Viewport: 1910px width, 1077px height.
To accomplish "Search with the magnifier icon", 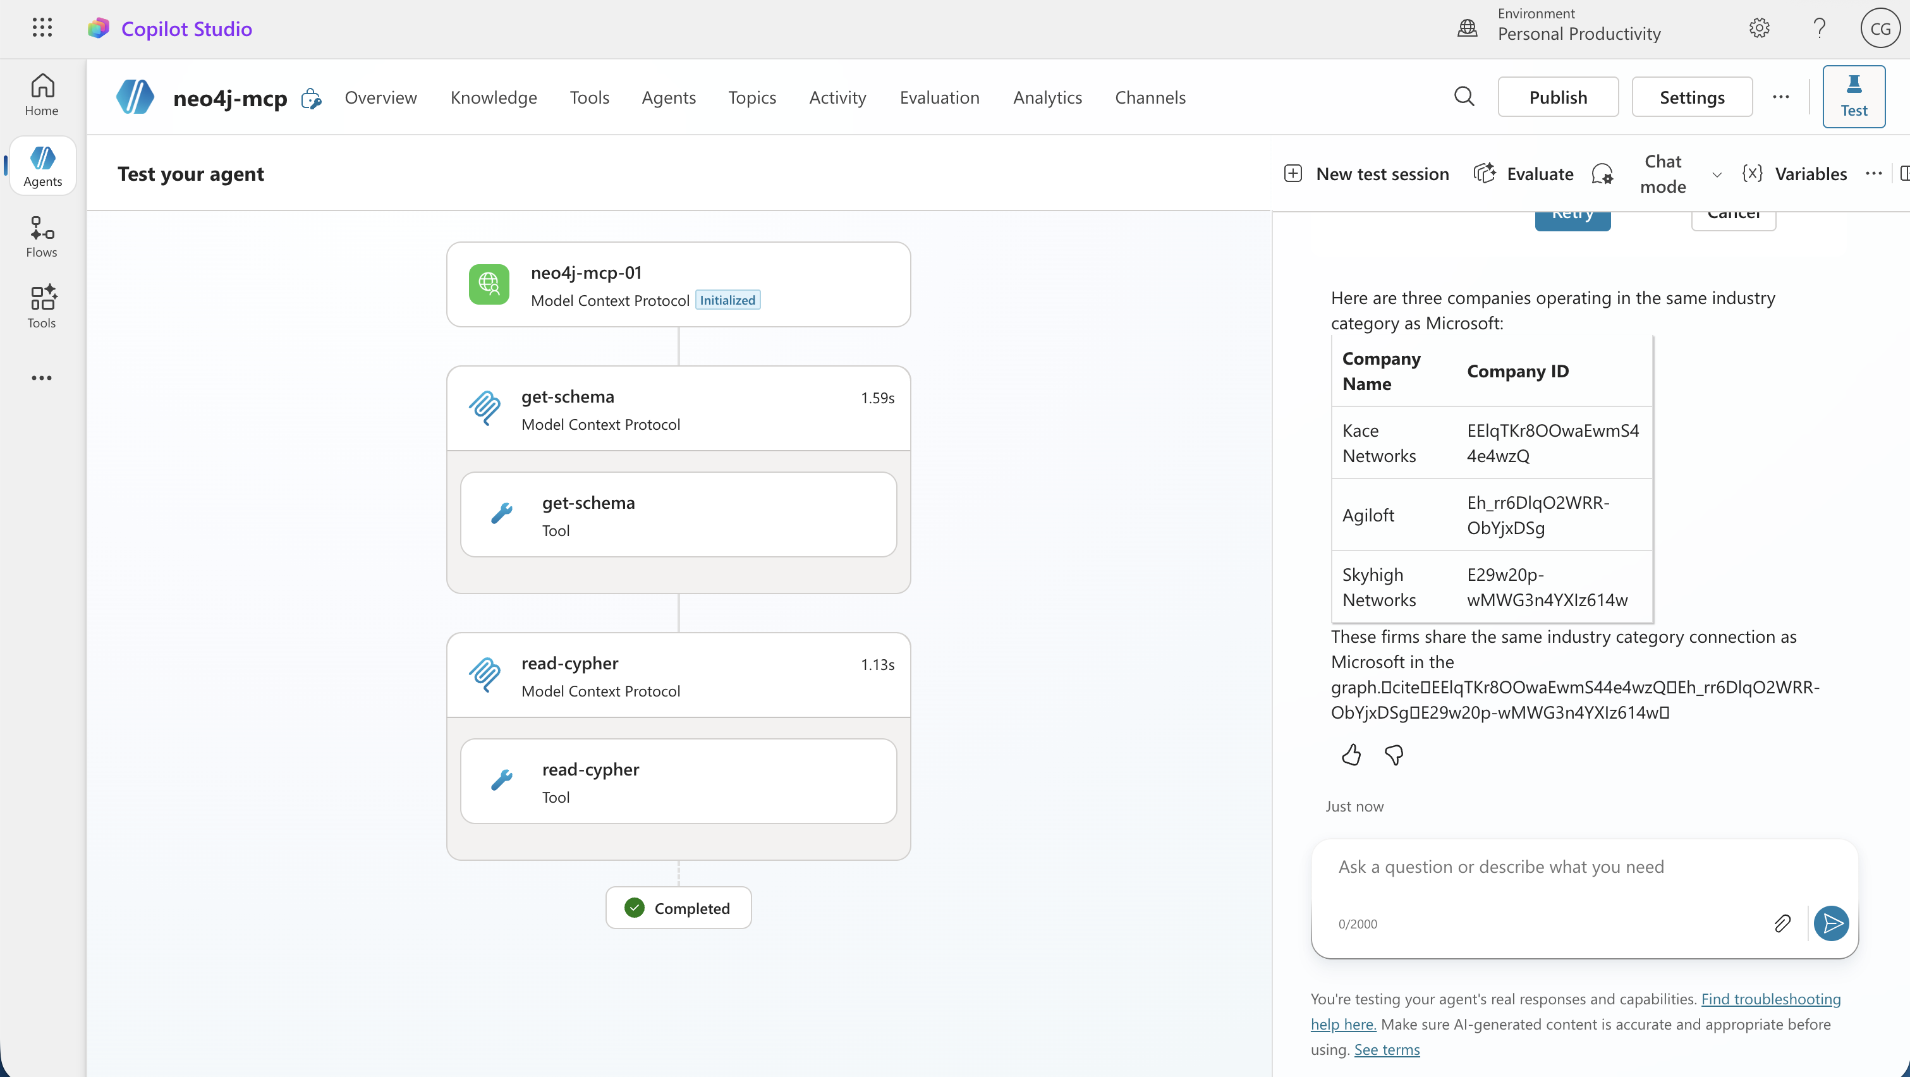I will [x=1464, y=97].
